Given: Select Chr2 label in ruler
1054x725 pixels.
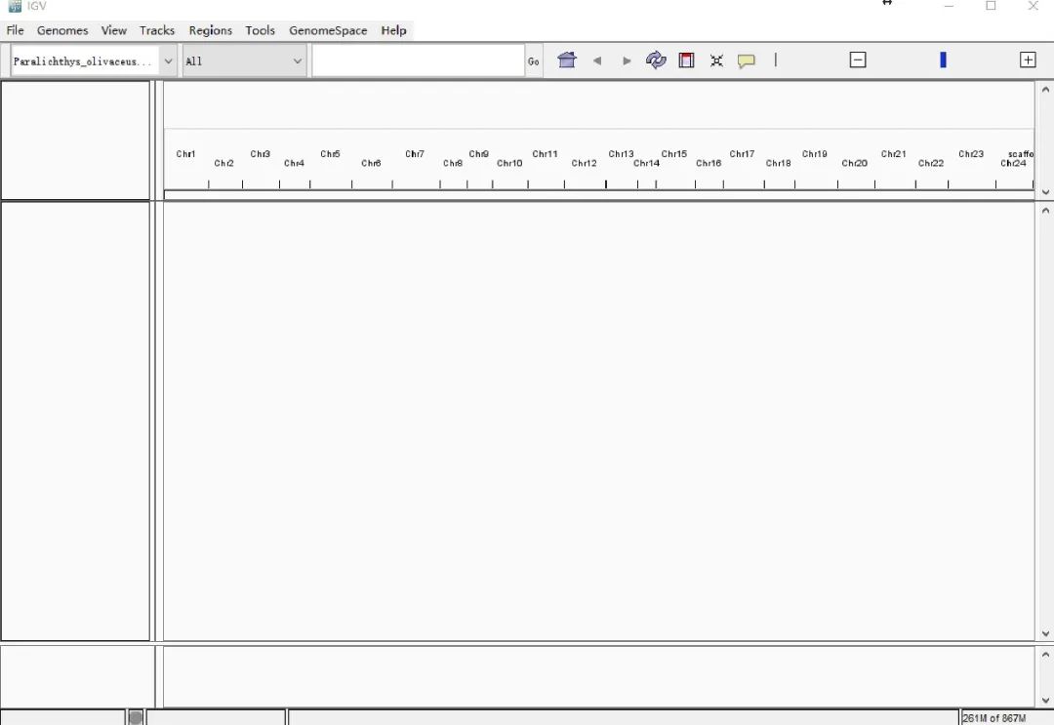Looking at the screenshot, I should [x=223, y=163].
